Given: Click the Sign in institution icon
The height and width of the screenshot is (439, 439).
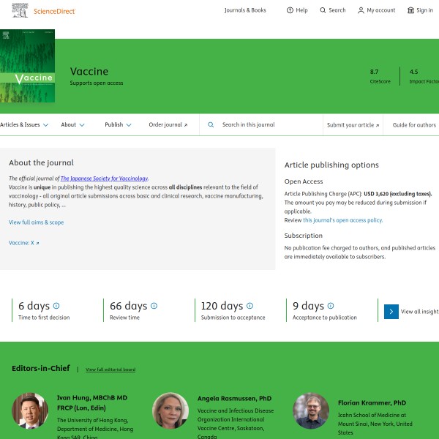Looking at the screenshot, I should [410, 10].
